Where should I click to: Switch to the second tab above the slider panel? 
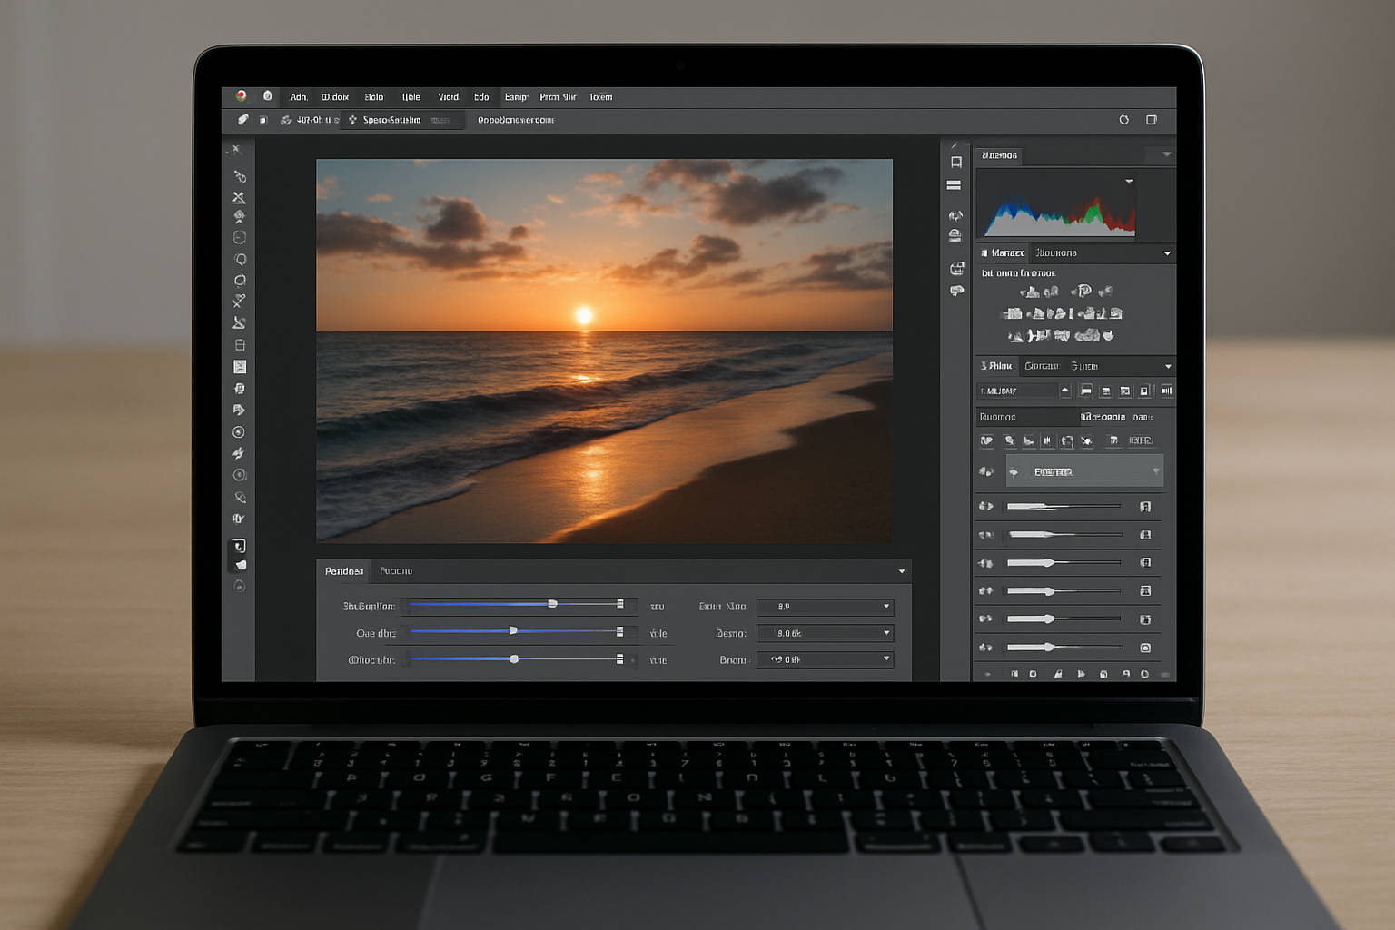(397, 570)
